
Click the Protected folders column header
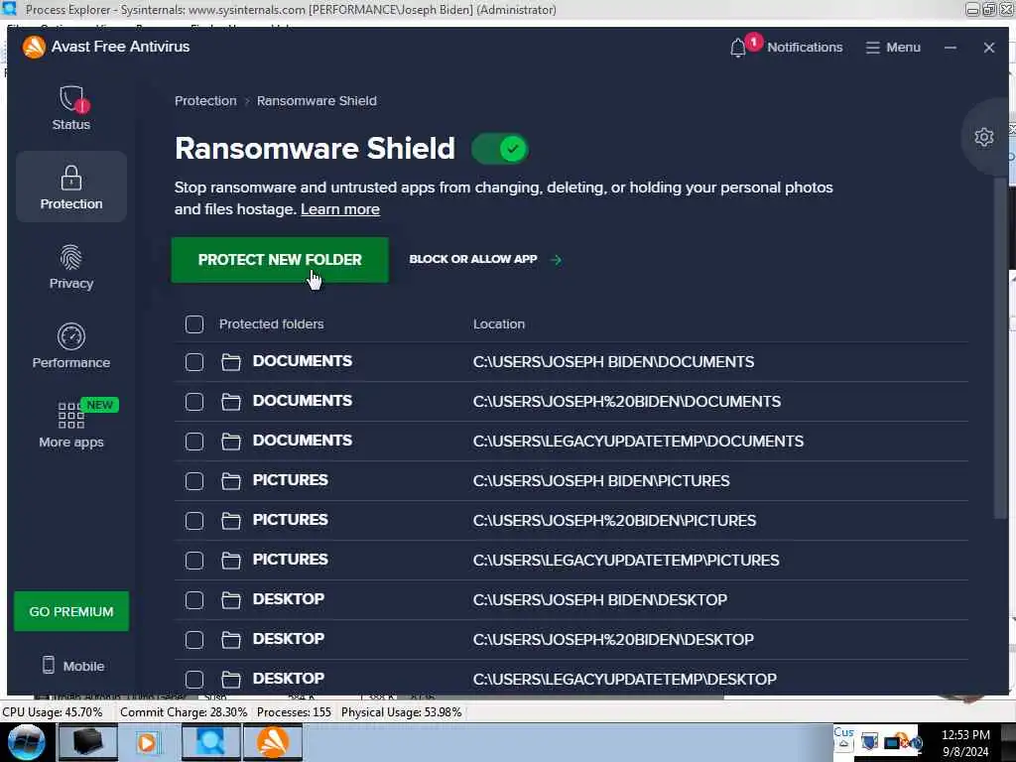click(x=271, y=324)
